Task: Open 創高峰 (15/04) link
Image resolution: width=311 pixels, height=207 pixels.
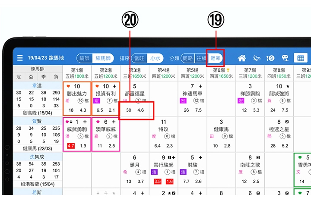Action: coord(38,113)
